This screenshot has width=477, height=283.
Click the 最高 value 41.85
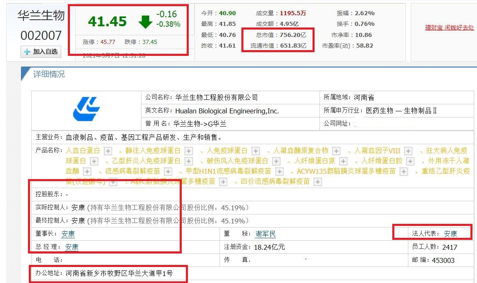click(x=227, y=24)
